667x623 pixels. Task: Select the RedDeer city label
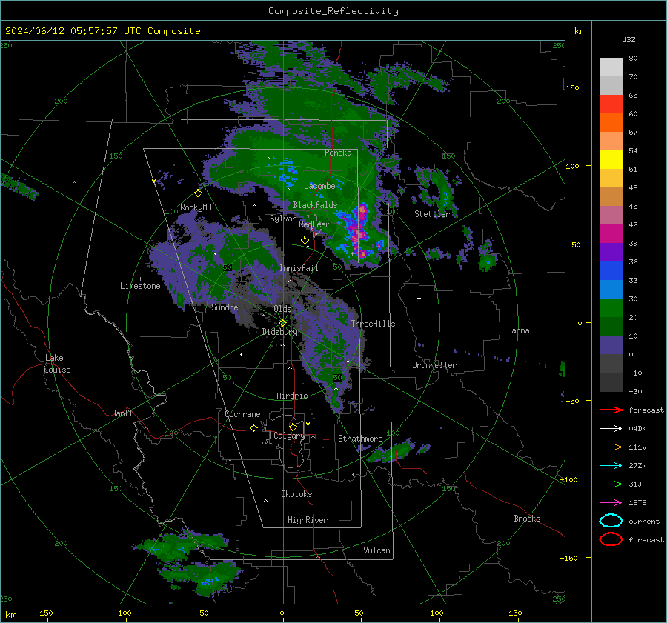point(314,224)
